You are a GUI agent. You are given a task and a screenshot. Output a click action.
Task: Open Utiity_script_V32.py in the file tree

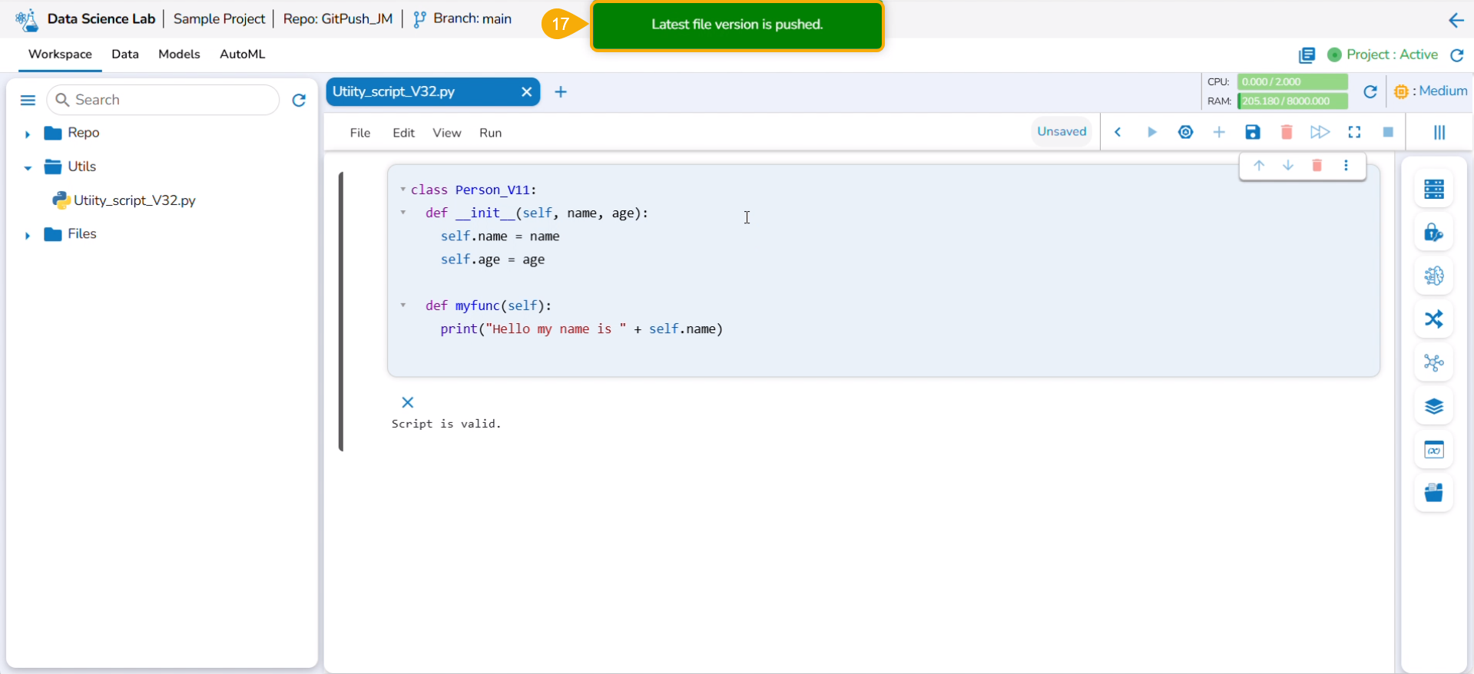click(x=134, y=200)
